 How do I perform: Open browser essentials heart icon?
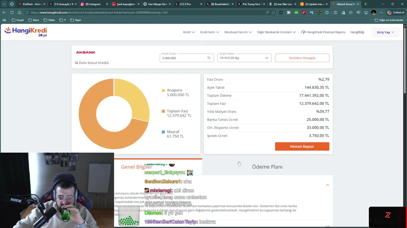pyautogui.click(x=358, y=12)
